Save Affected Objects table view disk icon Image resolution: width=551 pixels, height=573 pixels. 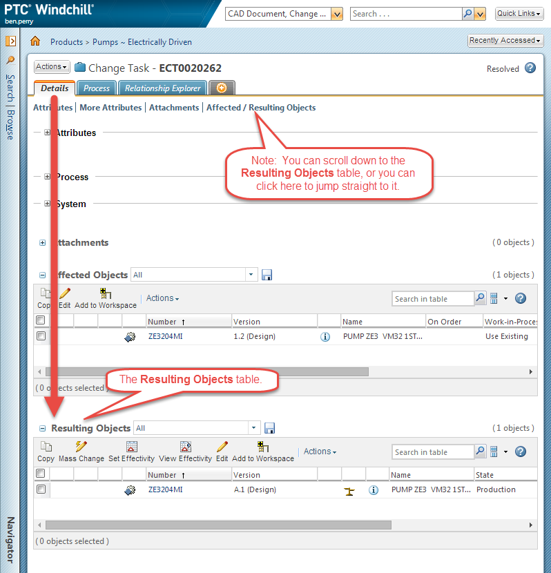point(267,275)
